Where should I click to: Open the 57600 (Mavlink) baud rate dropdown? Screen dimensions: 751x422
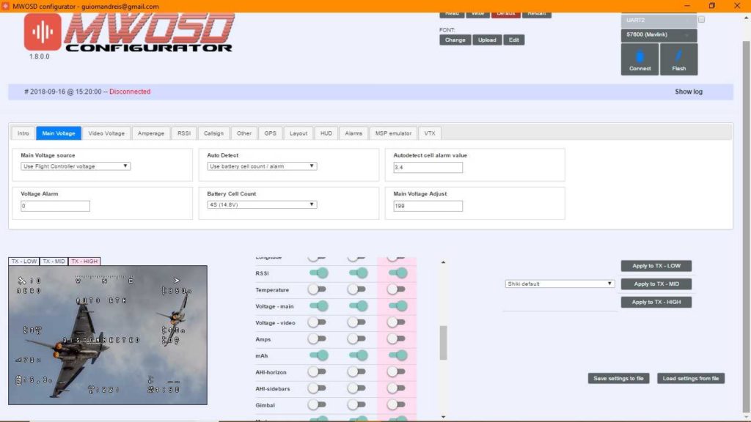click(659, 35)
